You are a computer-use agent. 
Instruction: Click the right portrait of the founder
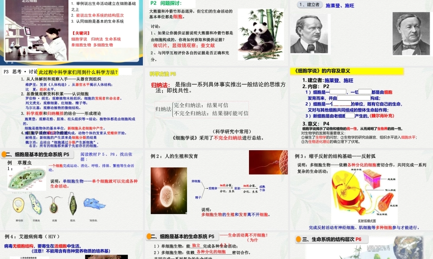(411, 34)
